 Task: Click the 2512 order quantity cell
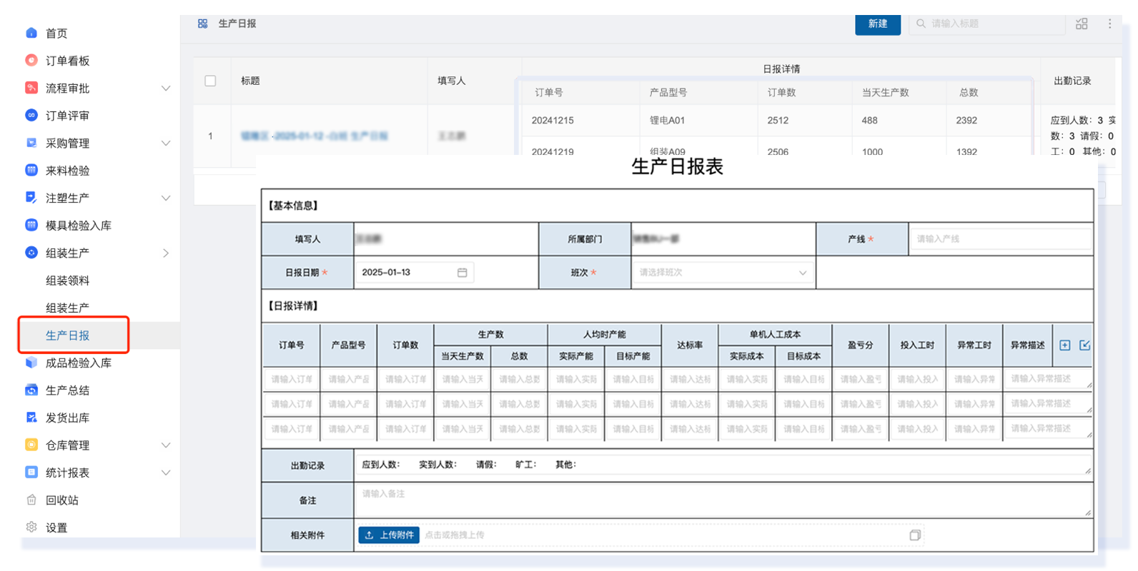(778, 121)
